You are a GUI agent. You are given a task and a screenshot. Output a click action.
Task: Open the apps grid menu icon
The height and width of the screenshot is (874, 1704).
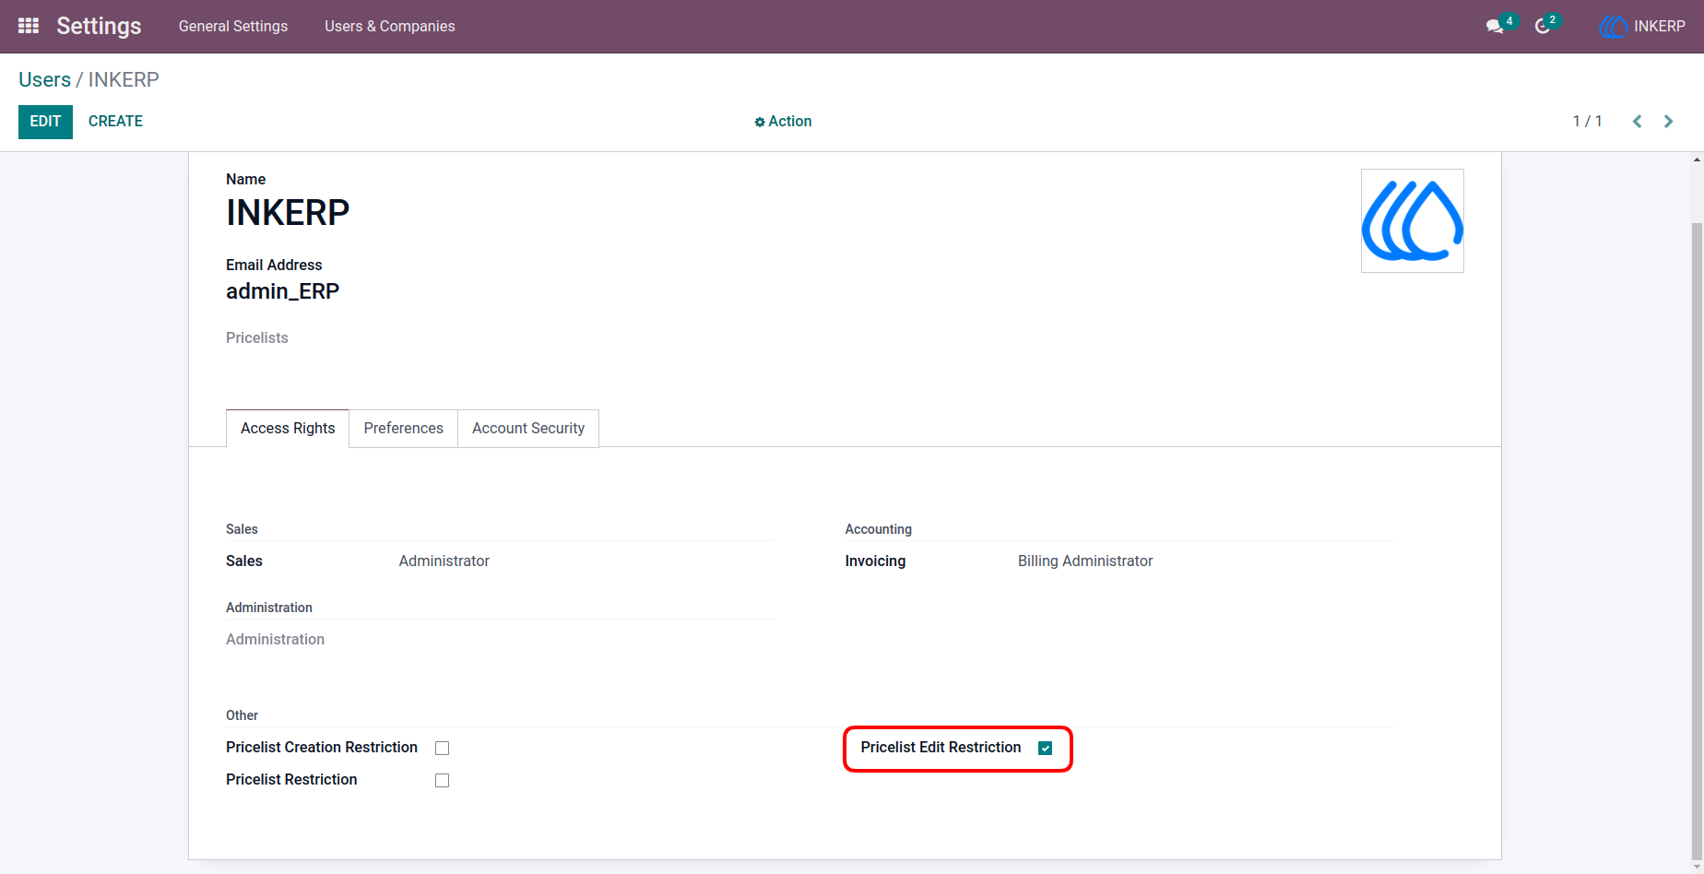coord(29,26)
